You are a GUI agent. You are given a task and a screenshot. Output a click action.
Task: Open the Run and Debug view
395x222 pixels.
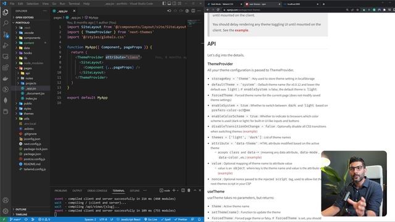pyautogui.click(x=6, y=46)
